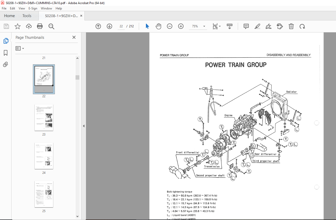Switch to the Tools tab
Screen dimensions: 336x220
[x=27, y=16]
